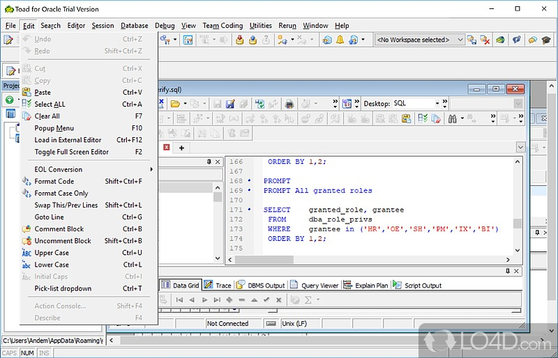This screenshot has width=558, height=358.
Task: Close the editor tab with red X
Action: (167, 148)
